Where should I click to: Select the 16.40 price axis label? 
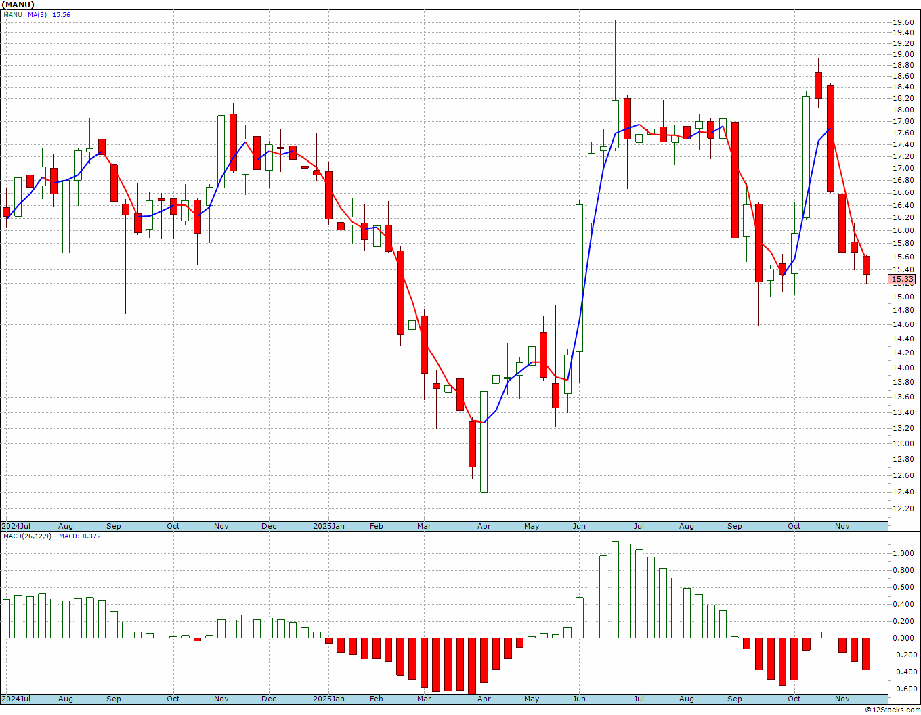903,205
